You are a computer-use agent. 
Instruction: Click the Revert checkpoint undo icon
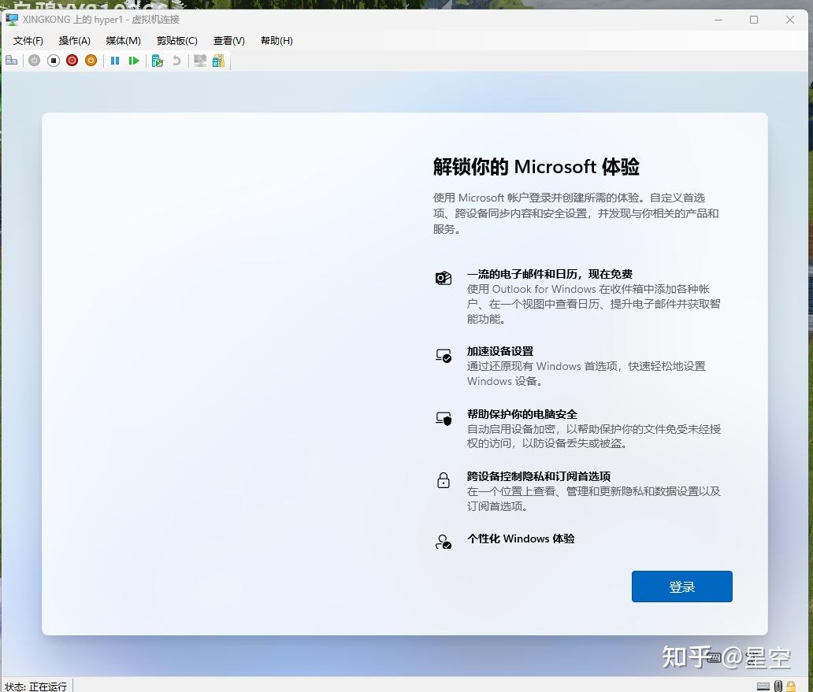[177, 61]
